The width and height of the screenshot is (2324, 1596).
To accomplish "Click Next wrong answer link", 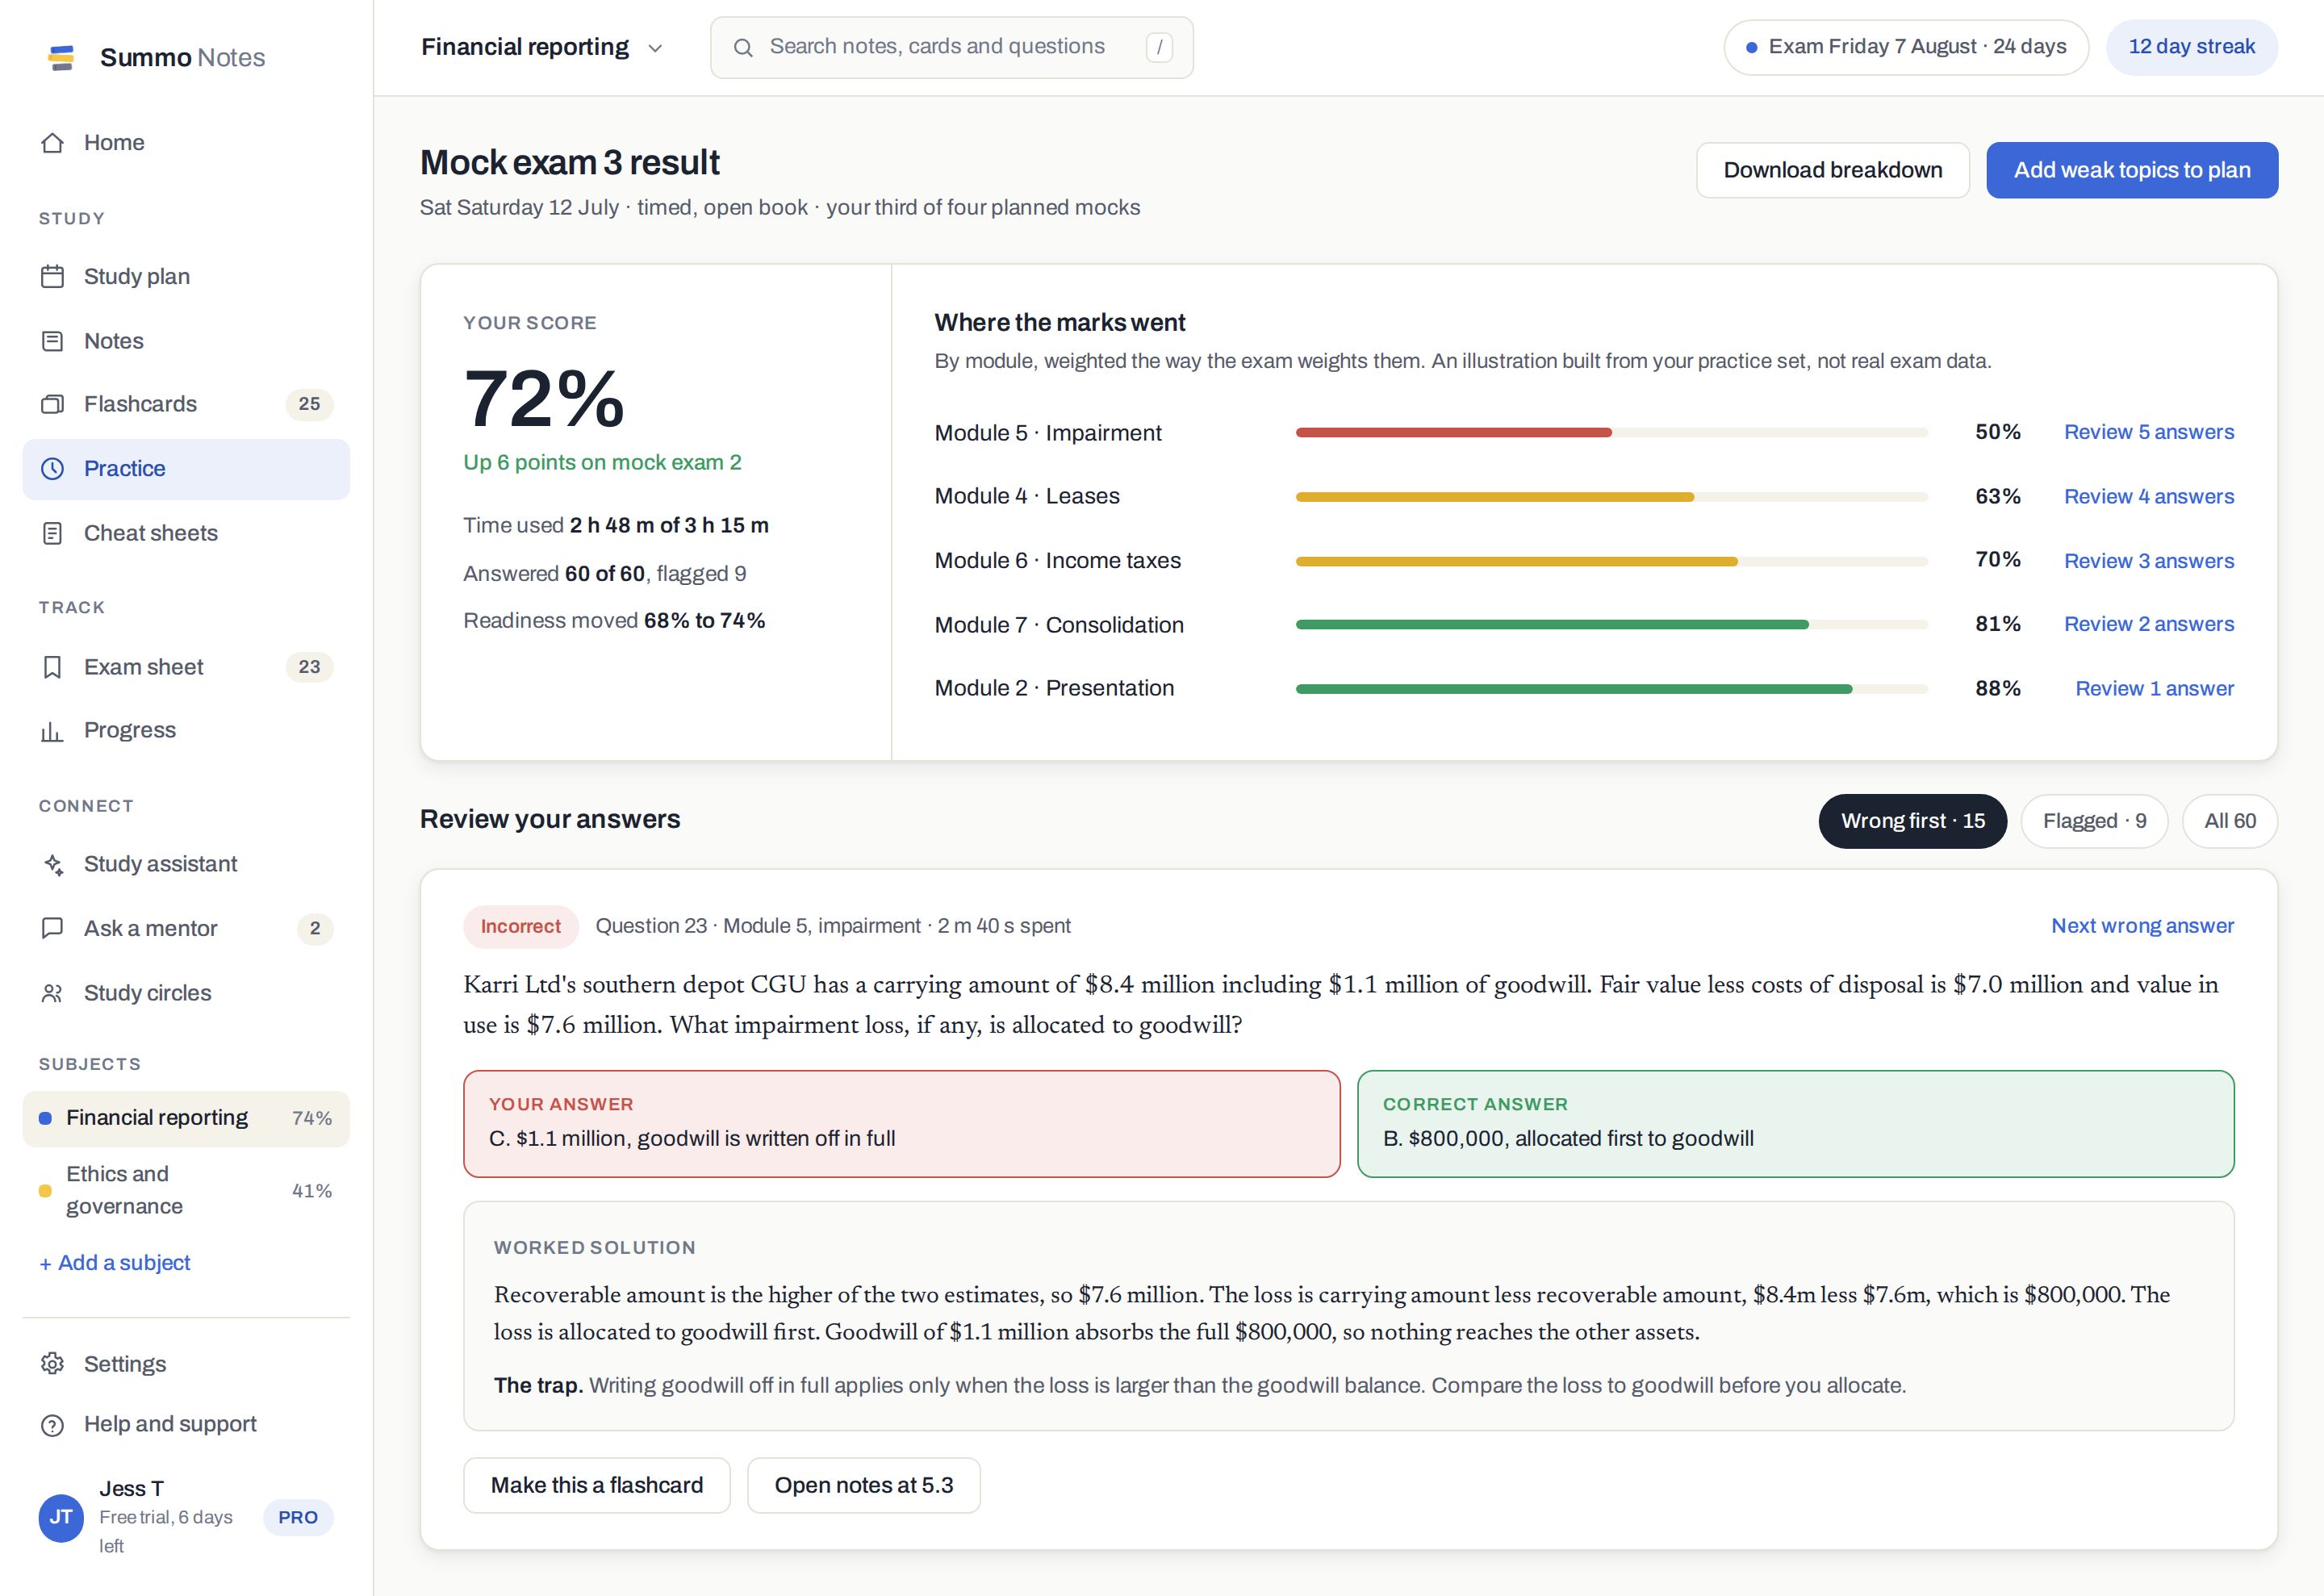I will coord(2142,926).
